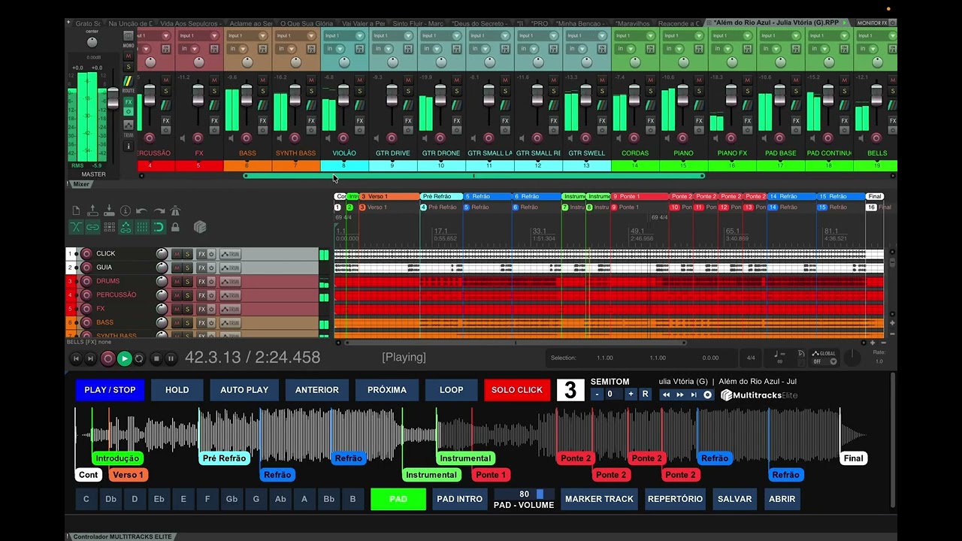Screen dimensions: 962x541
Task: Click the master volume fader
Action: tap(113, 98)
